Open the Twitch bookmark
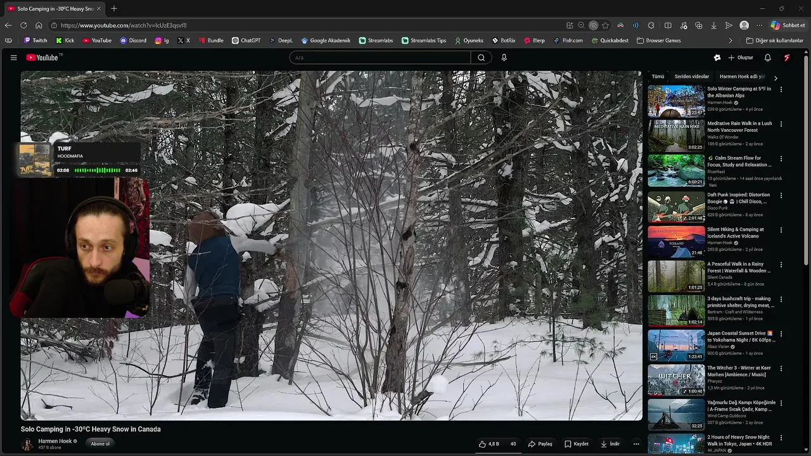This screenshot has width=811, height=456. coord(35,41)
